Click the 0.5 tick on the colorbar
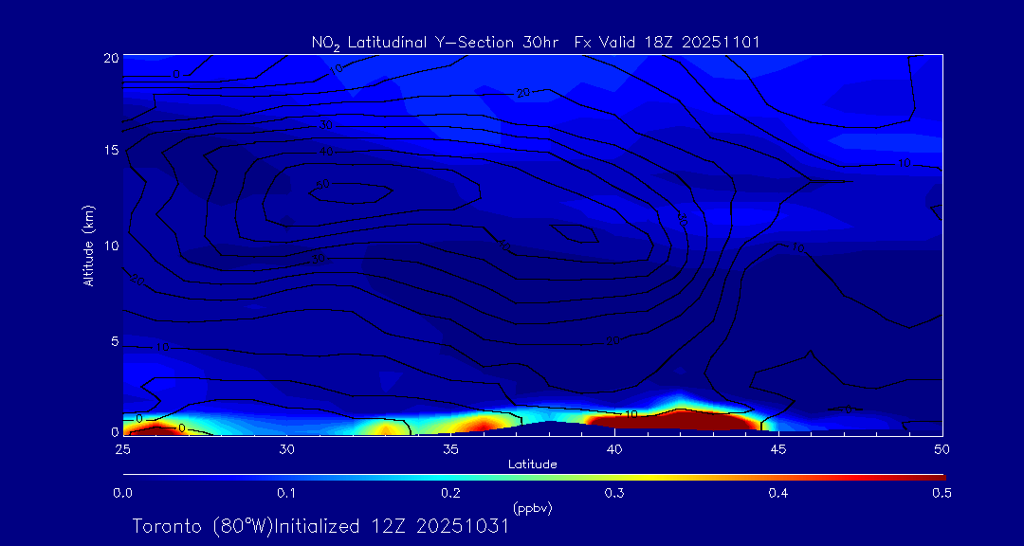Viewport: 1024px width, 546px height. click(x=941, y=493)
